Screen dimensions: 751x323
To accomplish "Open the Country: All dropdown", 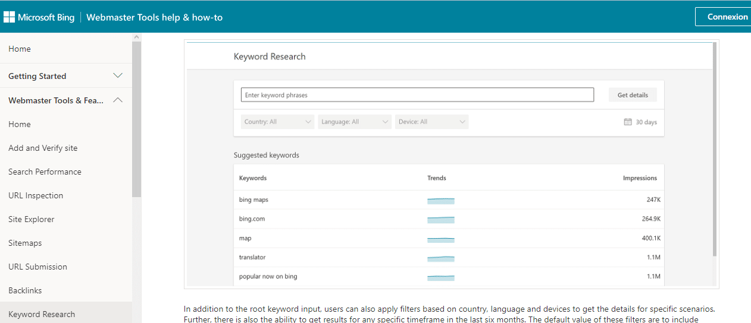I will coord(278,122).
